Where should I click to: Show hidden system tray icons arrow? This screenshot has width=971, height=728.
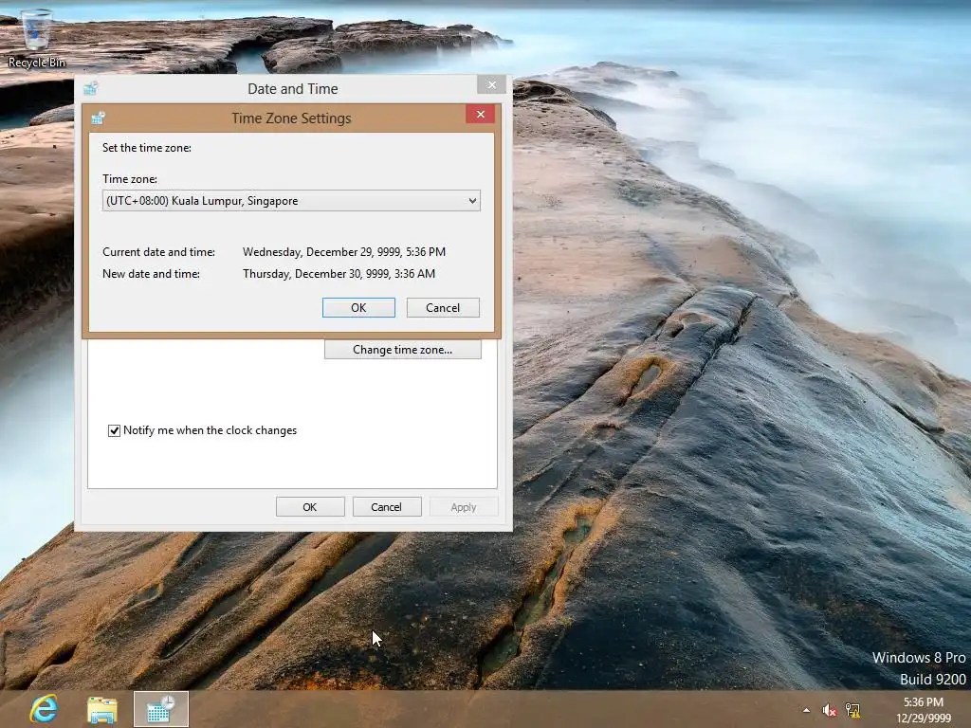806,710
